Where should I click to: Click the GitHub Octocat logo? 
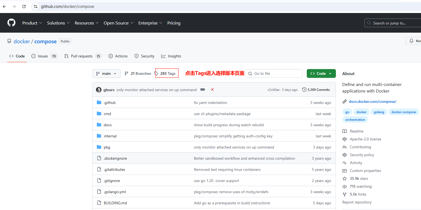pyautogui.click(x=11, y=23)
